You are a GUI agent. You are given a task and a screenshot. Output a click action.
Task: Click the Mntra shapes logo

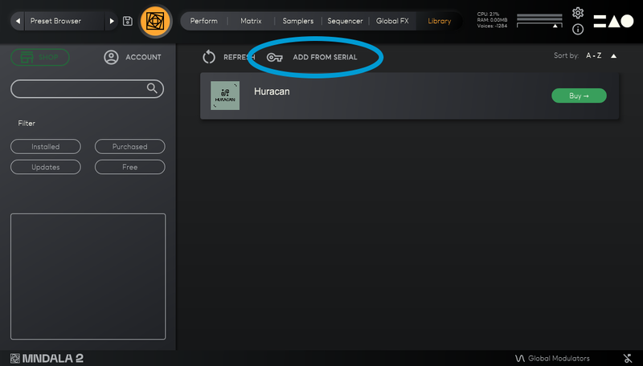[613, 21]
